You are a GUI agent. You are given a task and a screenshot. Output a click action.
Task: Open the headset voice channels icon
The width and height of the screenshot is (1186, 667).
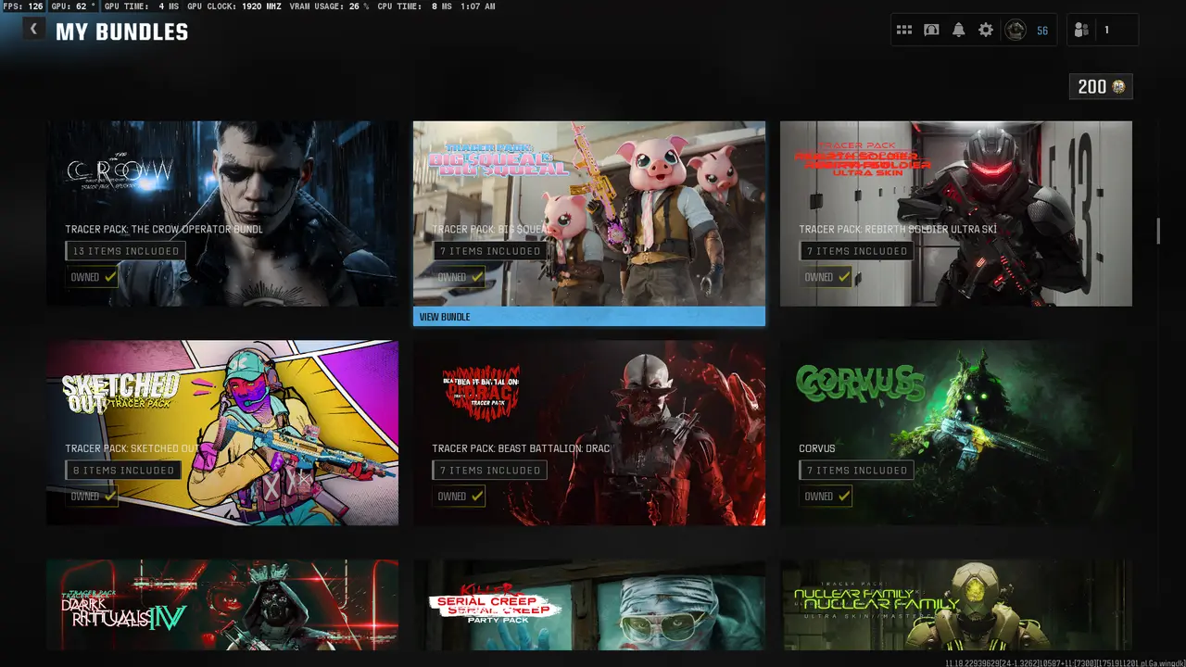pyautogui.click(x=931, y=31)
